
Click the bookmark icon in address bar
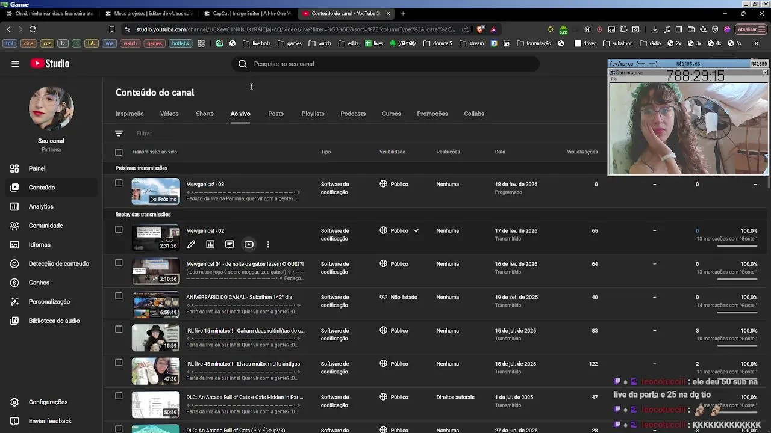click(x=111, y=29)
